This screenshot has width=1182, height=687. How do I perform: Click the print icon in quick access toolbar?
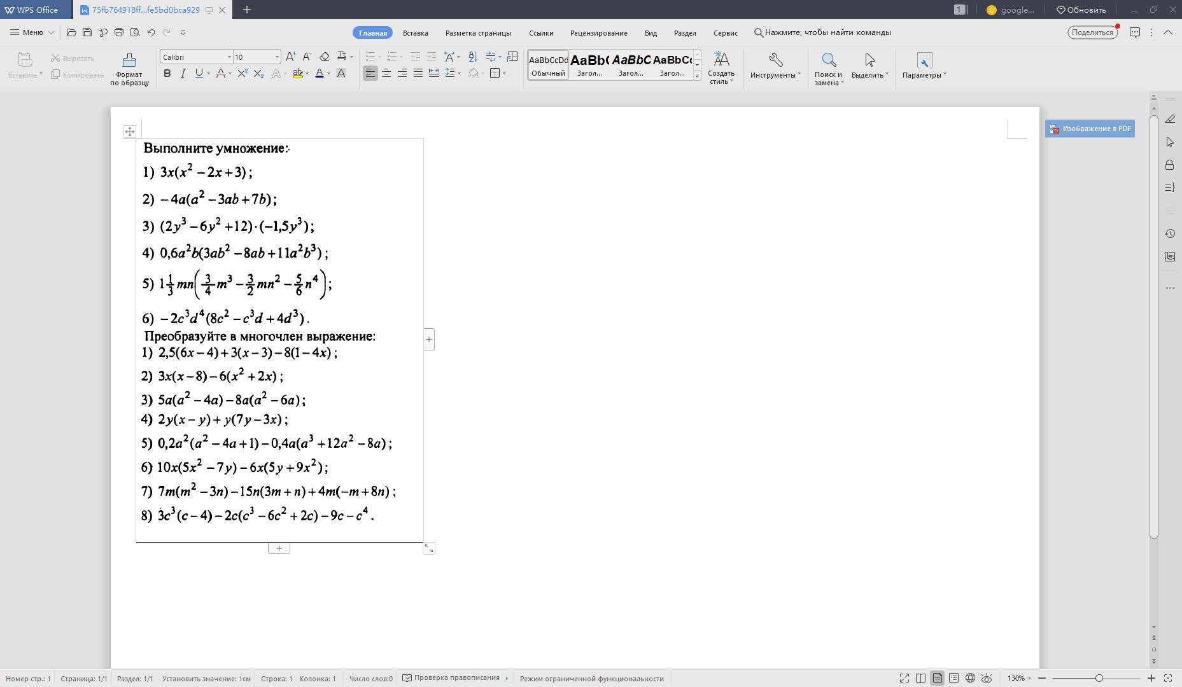(119, 32)
